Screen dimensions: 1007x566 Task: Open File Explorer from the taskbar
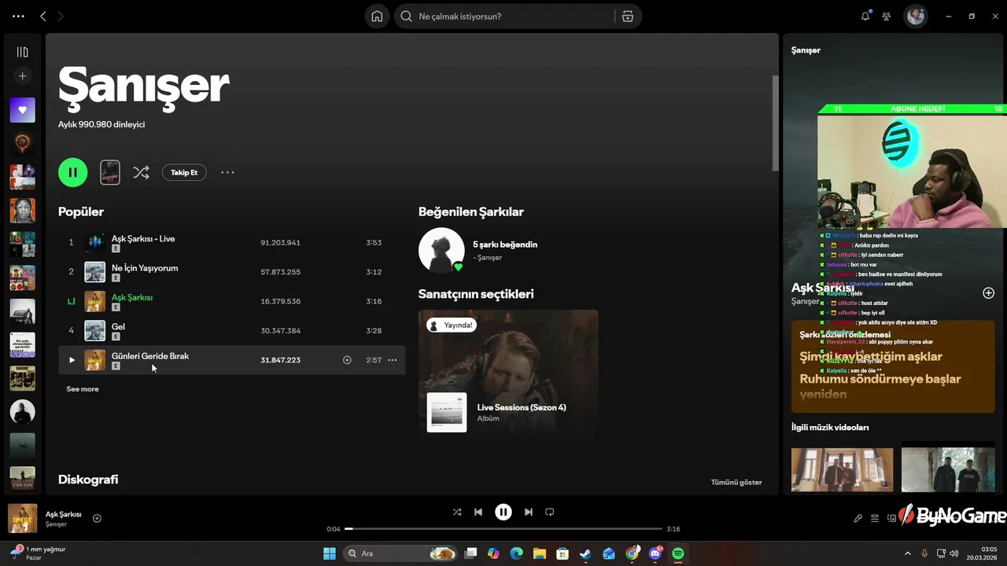(x=540, y=553)
